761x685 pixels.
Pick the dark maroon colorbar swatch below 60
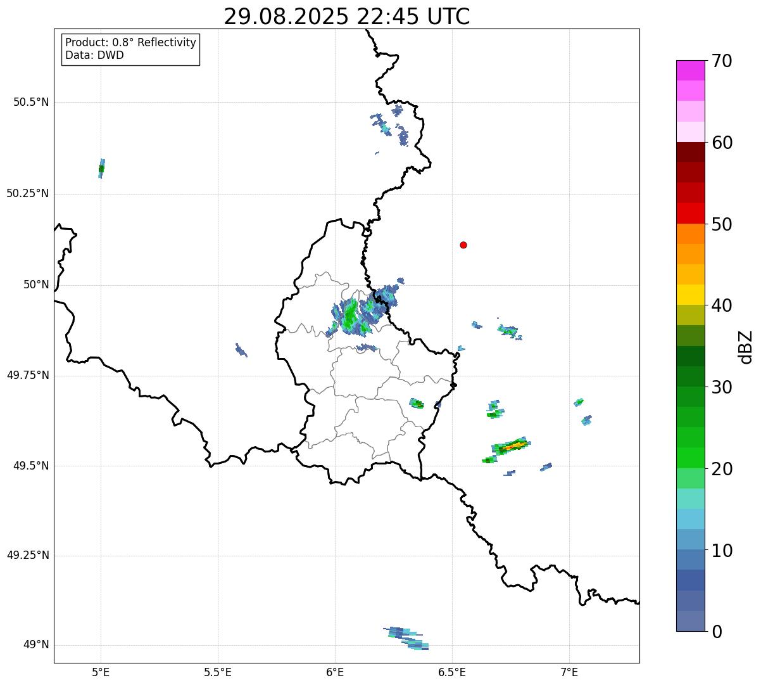point(690,152)
